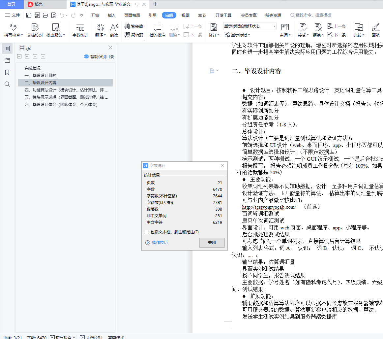Switch to the 首页 home tab
The image size is (383, 339).
click(12, 4)
